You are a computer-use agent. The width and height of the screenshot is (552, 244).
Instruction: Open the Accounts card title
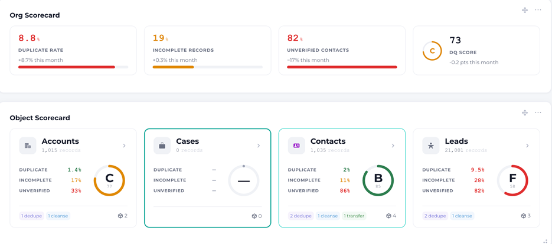click(x=60, y=141)
